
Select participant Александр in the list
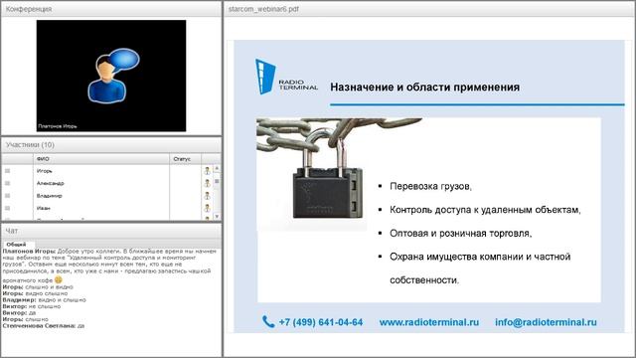click(51, 183)
